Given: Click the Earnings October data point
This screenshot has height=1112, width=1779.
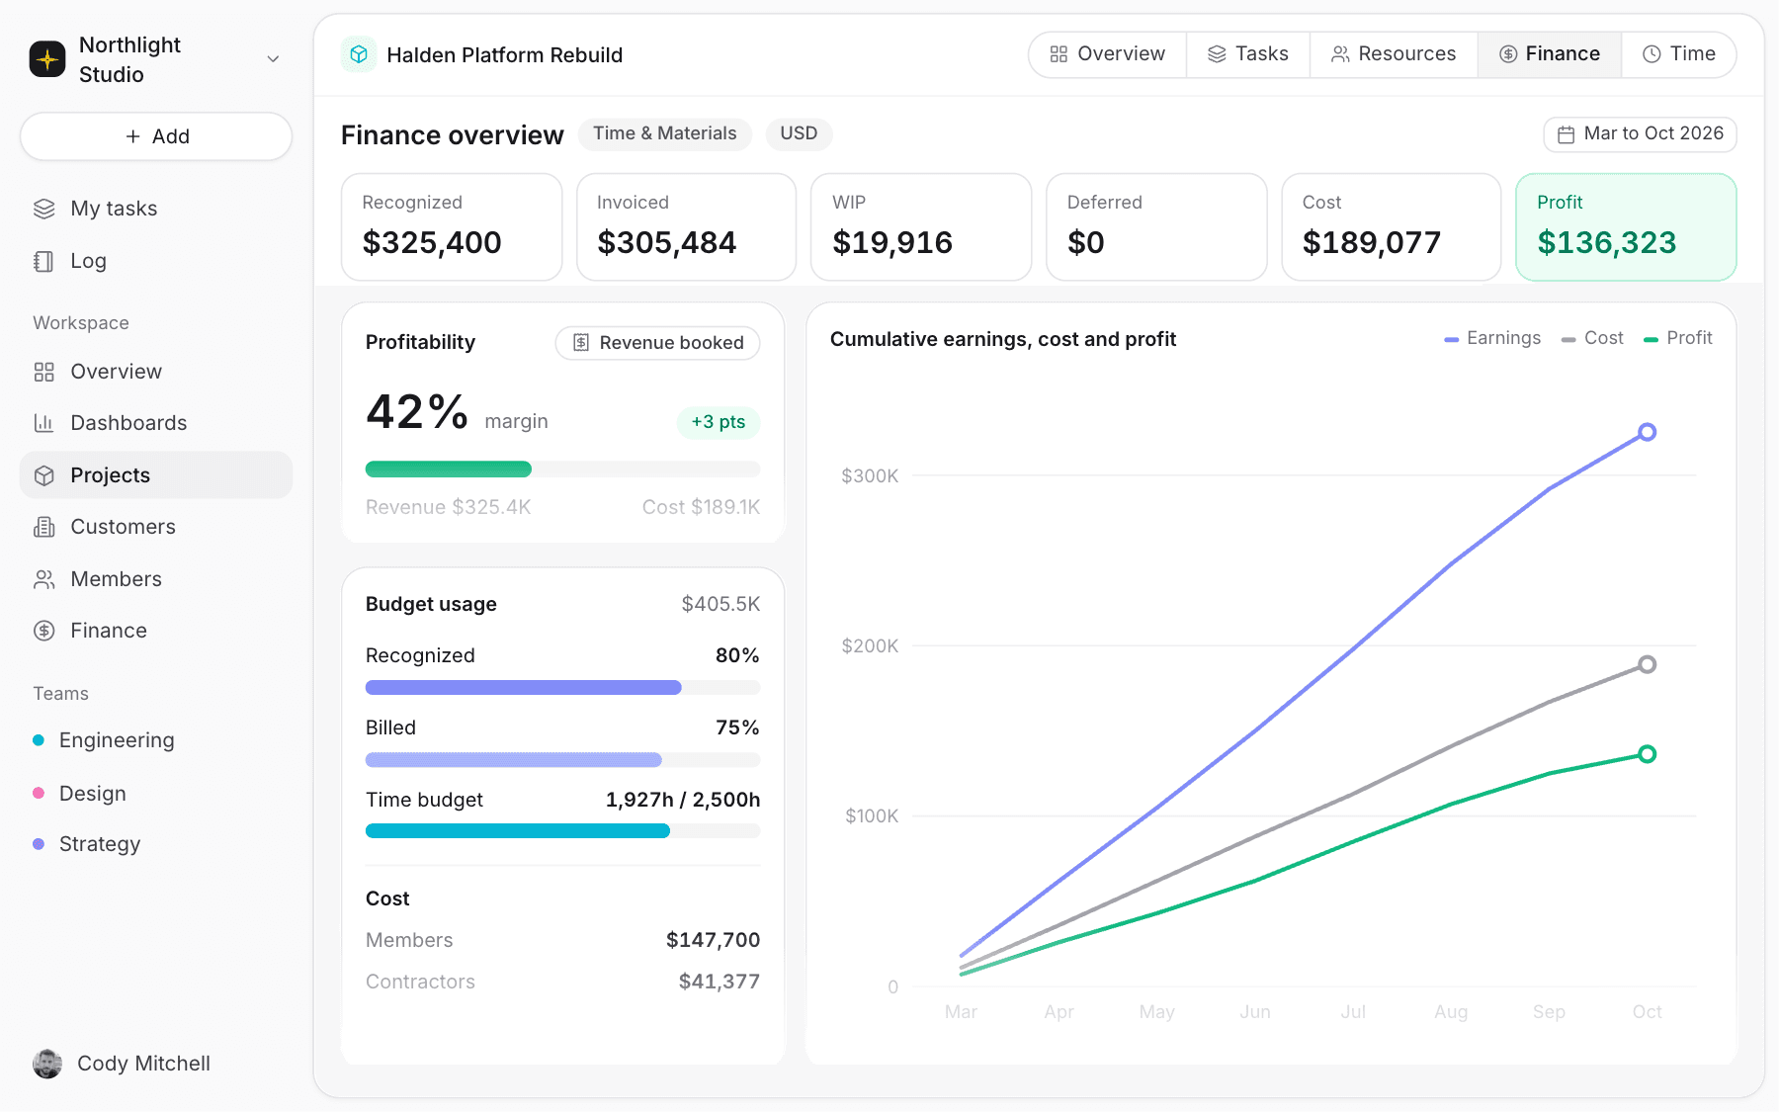Looking at the screenshot, I should (1647, 432).
